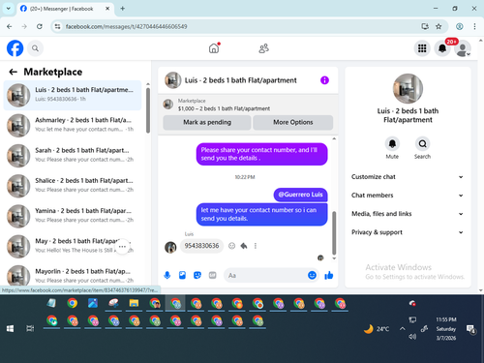Open Yamina conversation
Viewport: 484px width, 363px height.
click(73, 217)
